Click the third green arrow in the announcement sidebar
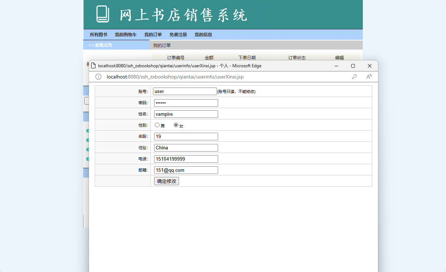Screen dimensions: 446x272 (88, 149)
